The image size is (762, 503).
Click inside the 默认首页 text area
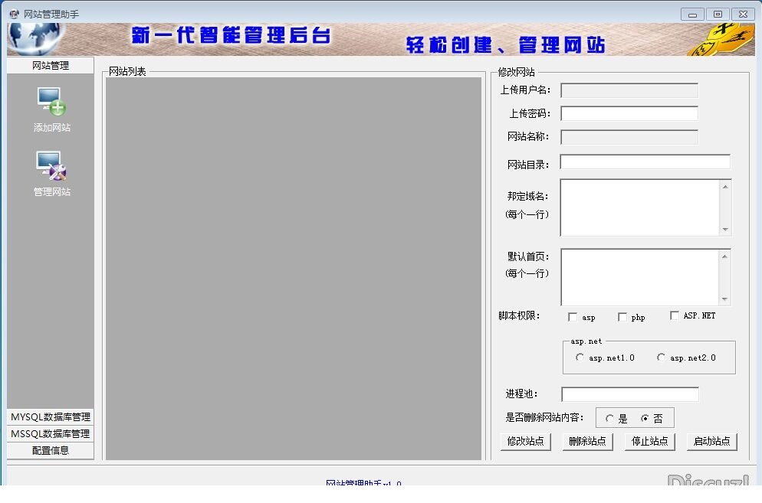pos(640,277)
